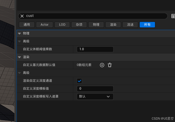Collapse the 高级 section under 物理
This screenshot has width=175, height=122.
point(19,41)
